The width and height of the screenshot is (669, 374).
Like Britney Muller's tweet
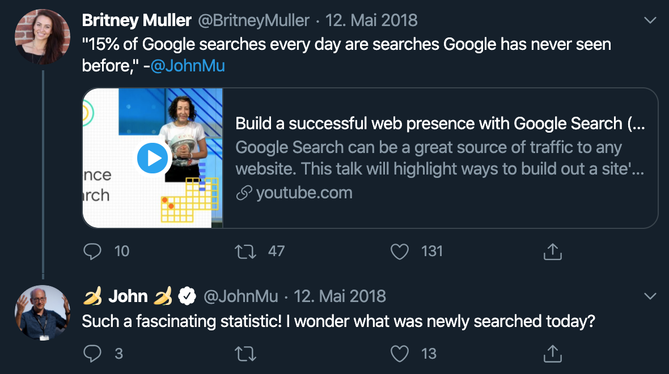[400, 251]
